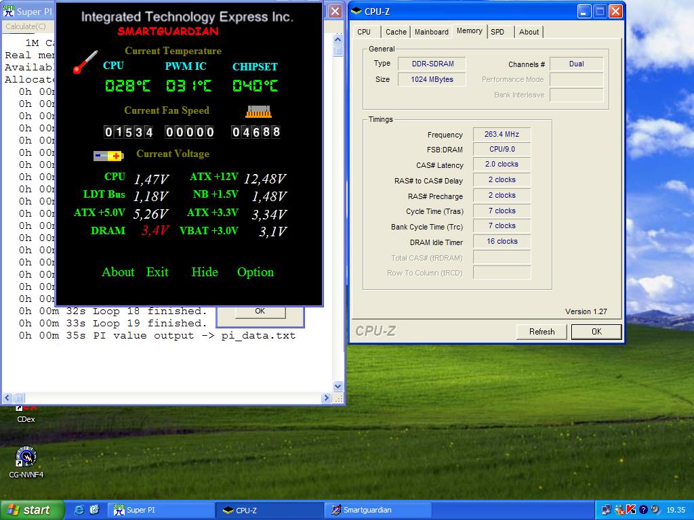The width and height of the screenshot is (694, 520).
Task: Click Super PI vertical scrollbar up arrow
Action: pyautogui.click(x=338, y=39)
